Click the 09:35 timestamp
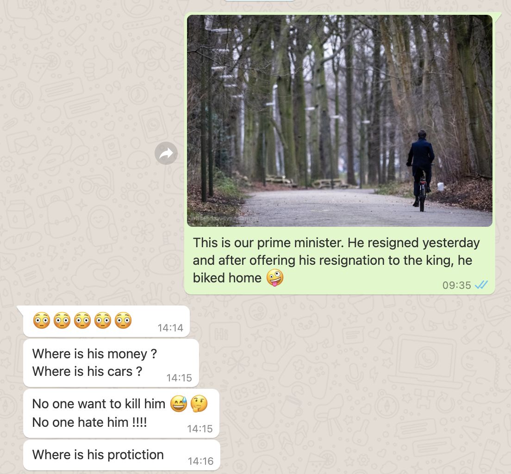 (456, 285)
